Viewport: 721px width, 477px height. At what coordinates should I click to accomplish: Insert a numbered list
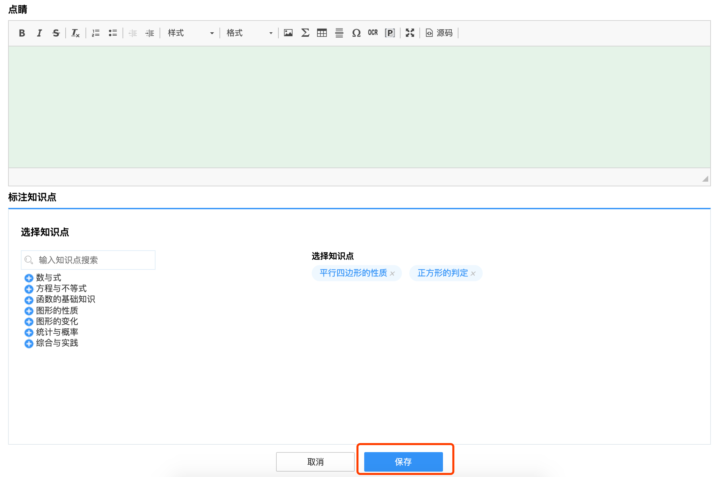coord(96,33)
